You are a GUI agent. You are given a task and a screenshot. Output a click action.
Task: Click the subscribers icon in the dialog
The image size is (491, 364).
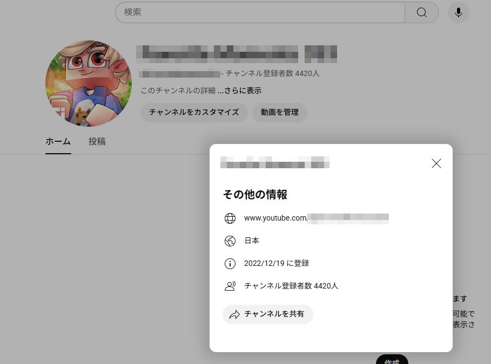(x=230, y=286)
